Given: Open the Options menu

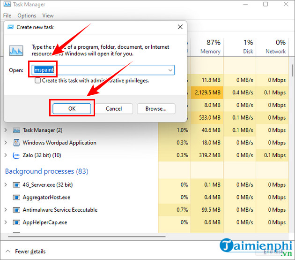Looking at the screenshot, I should (x=27, y=15).
